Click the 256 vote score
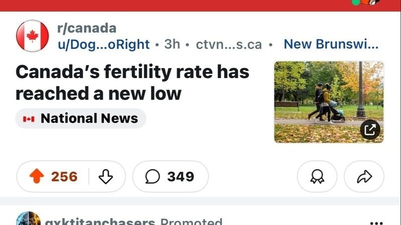Image resolution: width=401 pixels, height=225 pixels. pos(64,176)
